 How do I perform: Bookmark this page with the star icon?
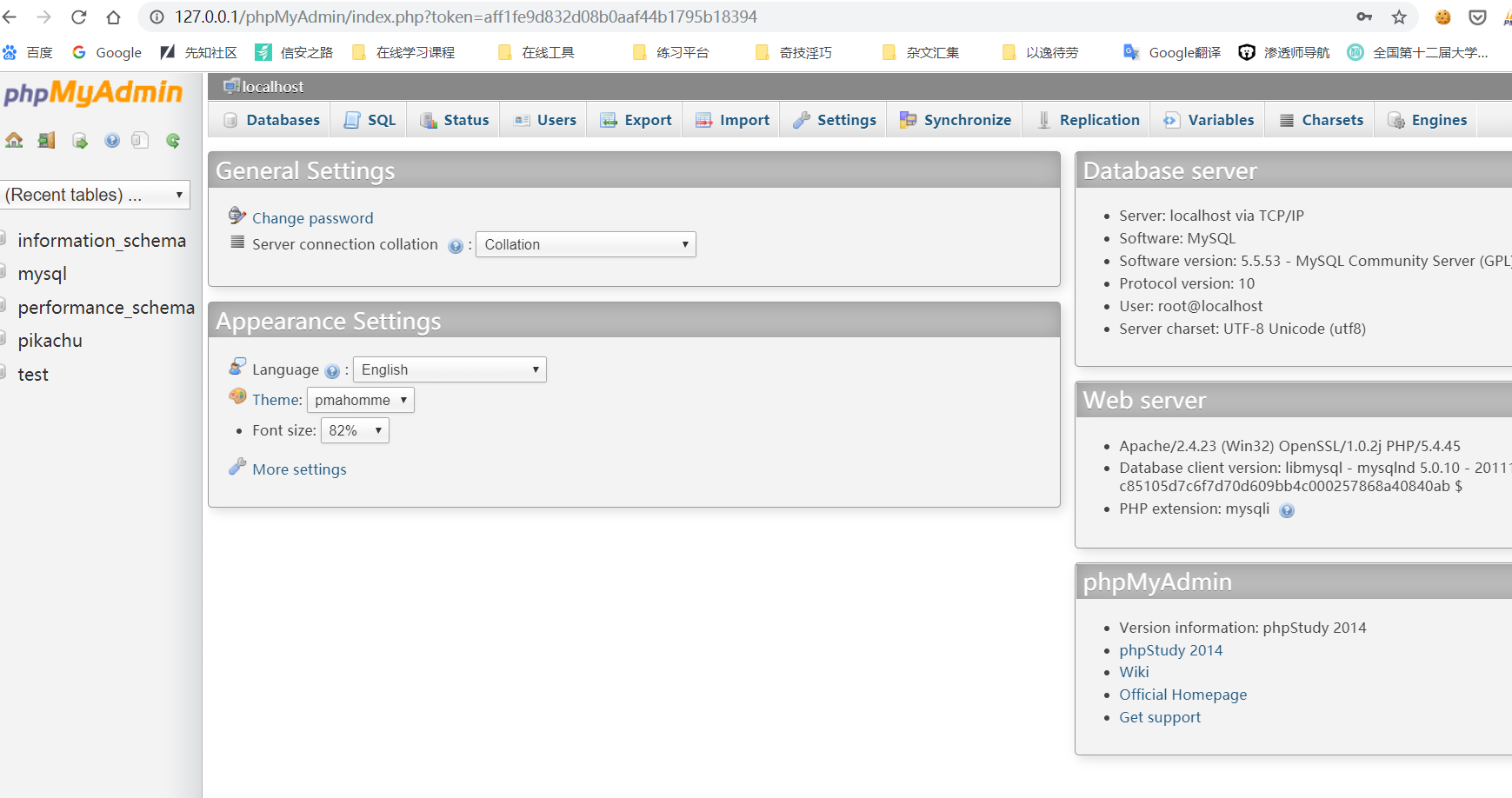point(1399,17)
